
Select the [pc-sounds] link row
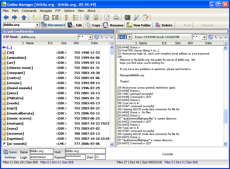point(56,144)
